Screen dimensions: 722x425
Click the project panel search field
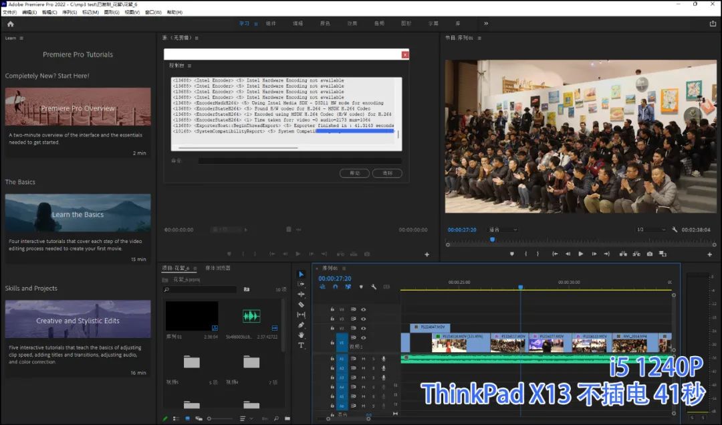[201, 289]
